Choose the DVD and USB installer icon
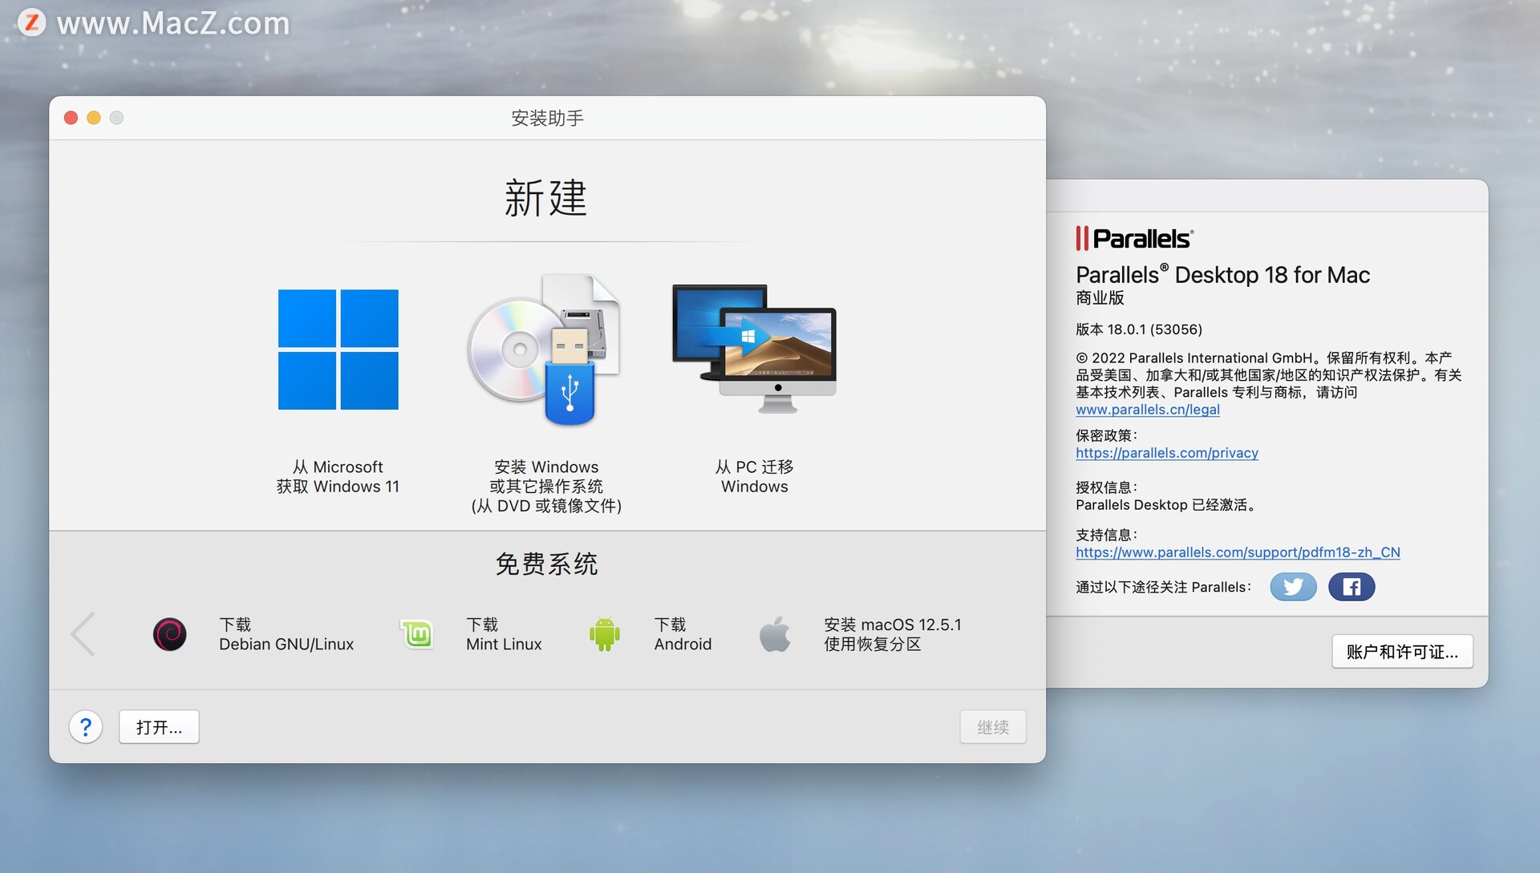 [545, 350]
